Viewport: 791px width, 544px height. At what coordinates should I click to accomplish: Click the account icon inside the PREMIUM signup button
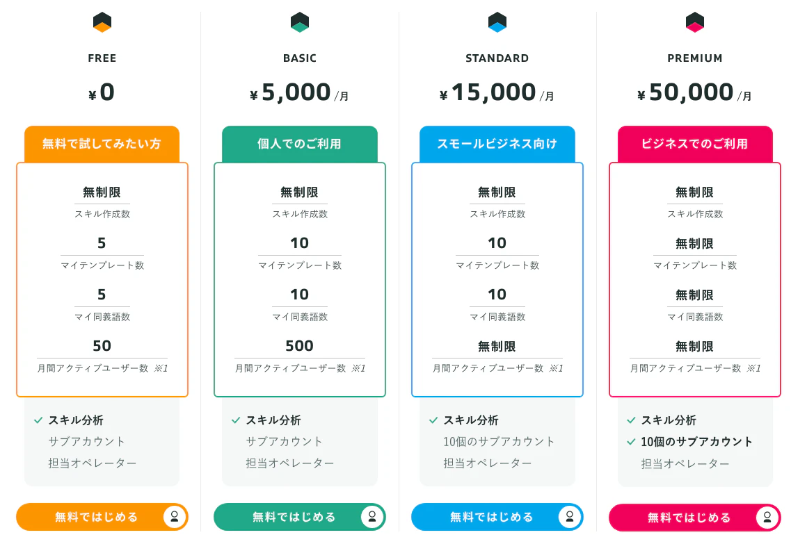(x=767, y=517)
